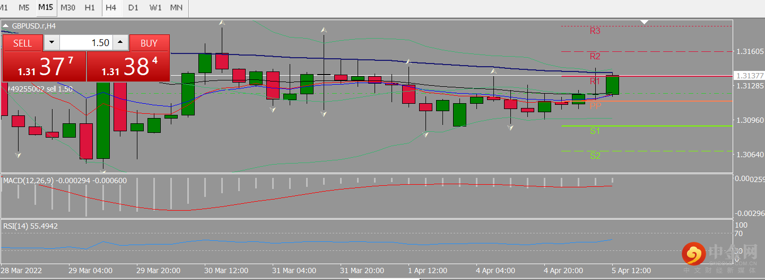This screenshot has height=280, width=765.
Task: Select the MN monthly timeframe
Action: click(x=177, y=7)
